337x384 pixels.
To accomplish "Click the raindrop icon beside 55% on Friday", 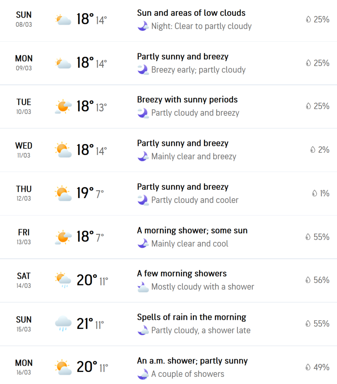I will [308, 237].
